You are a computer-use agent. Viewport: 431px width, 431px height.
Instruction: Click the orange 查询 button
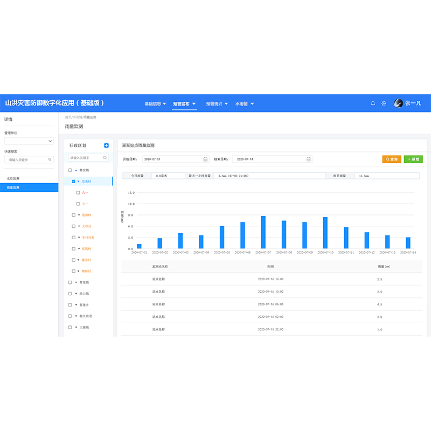pos(392,159)
